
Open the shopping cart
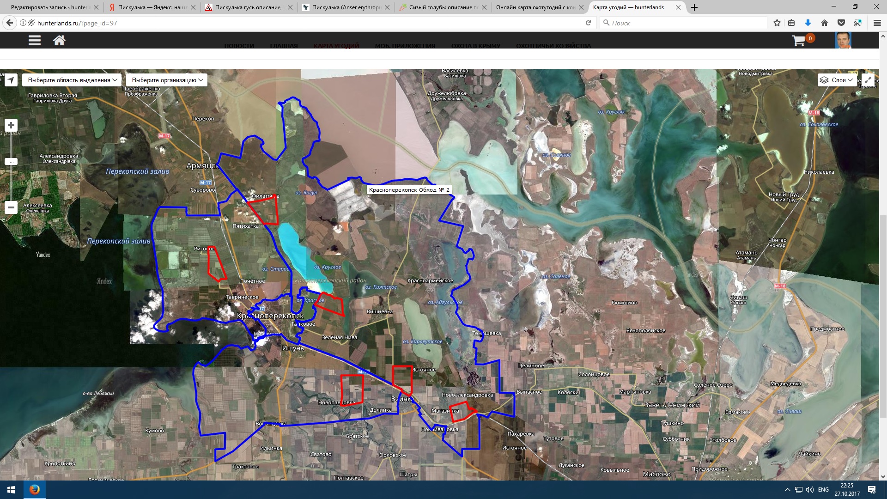click(799, 41)
